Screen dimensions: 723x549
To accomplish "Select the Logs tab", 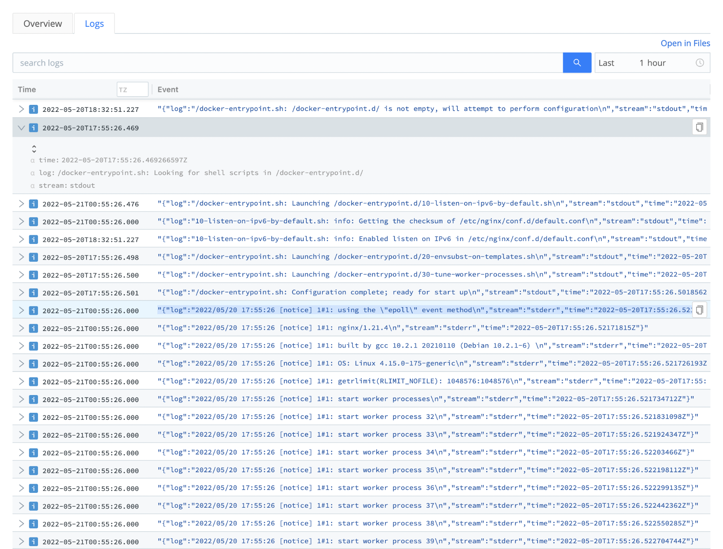I will click(x=94, y=24).
